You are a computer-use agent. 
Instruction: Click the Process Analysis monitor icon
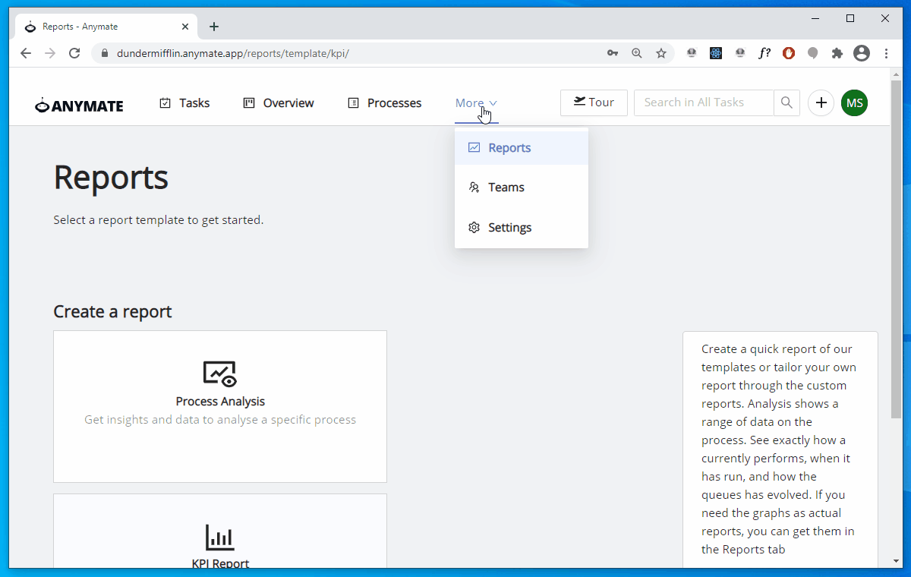(220, 374)
